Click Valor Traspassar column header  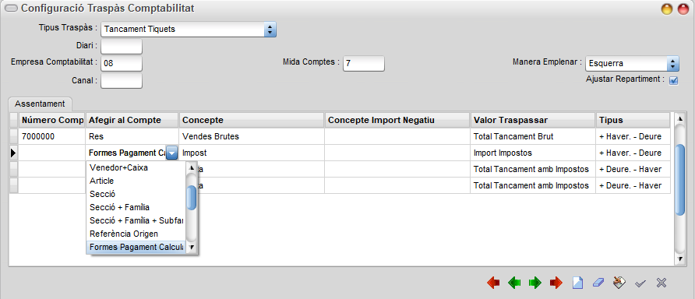533,121
